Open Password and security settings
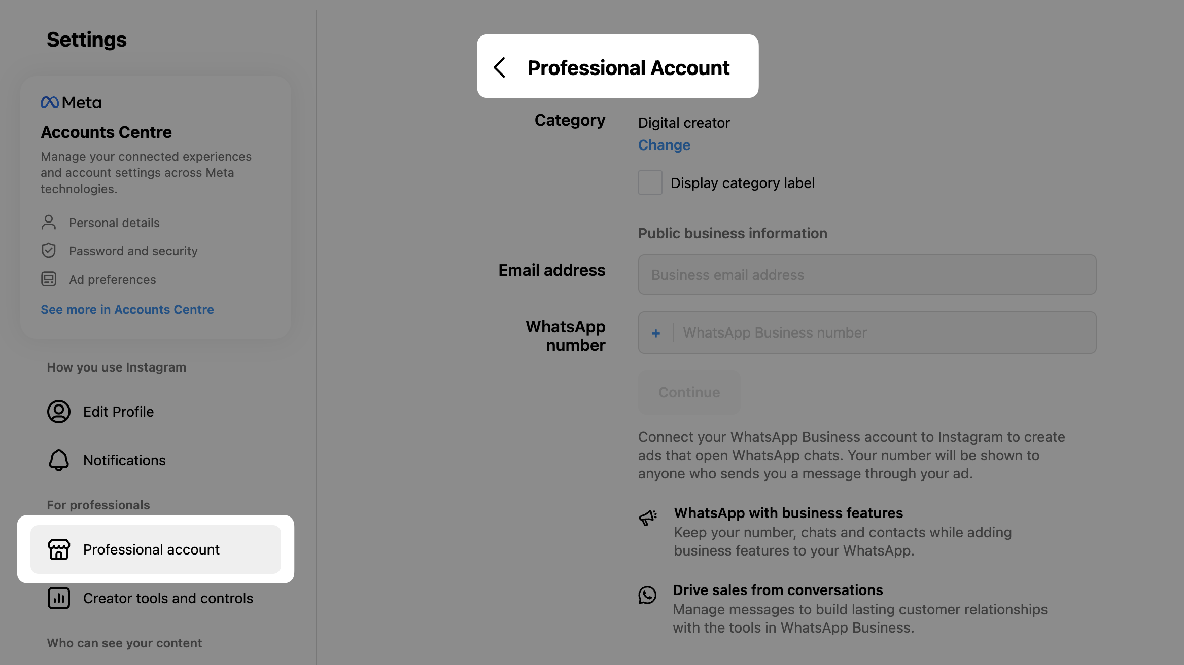Viewport: 1184px width, 665px height. coord(133,251)
